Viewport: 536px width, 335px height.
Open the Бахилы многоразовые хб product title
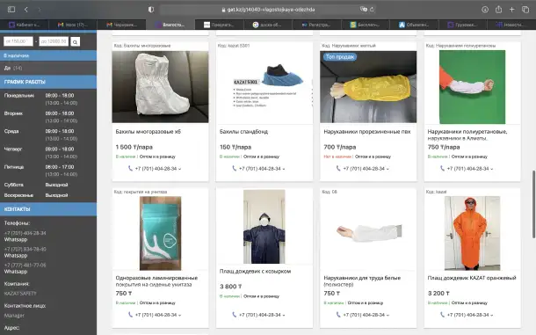pos(148,132)
